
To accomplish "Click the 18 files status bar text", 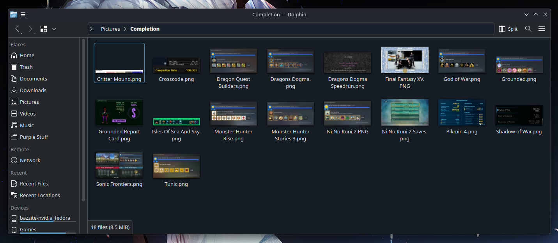I will (110, 227).
